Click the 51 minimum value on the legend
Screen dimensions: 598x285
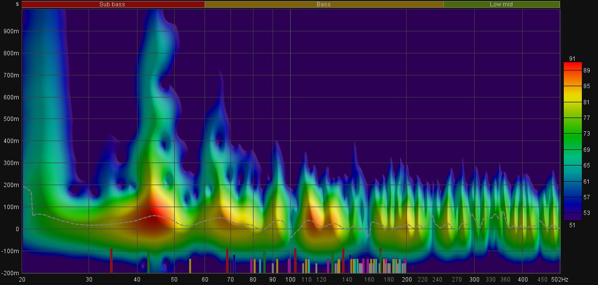[x=573, y=225]
